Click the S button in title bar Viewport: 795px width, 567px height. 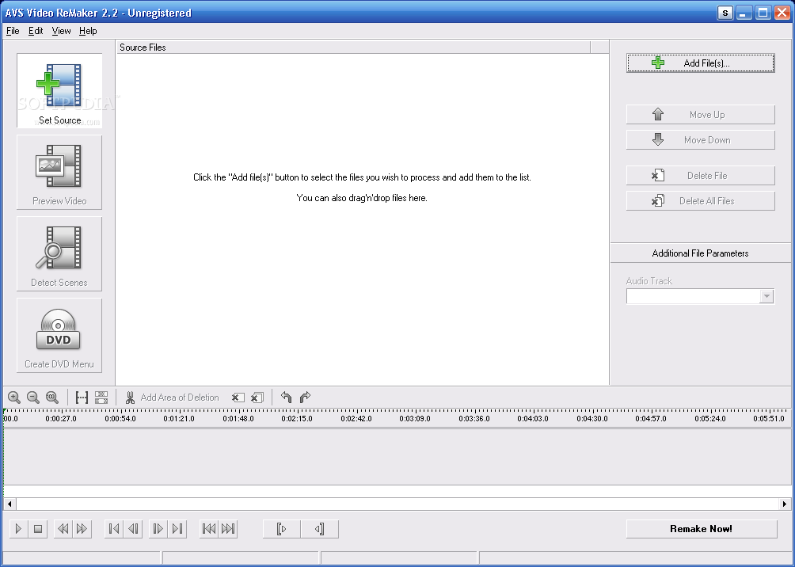(725, 13)
